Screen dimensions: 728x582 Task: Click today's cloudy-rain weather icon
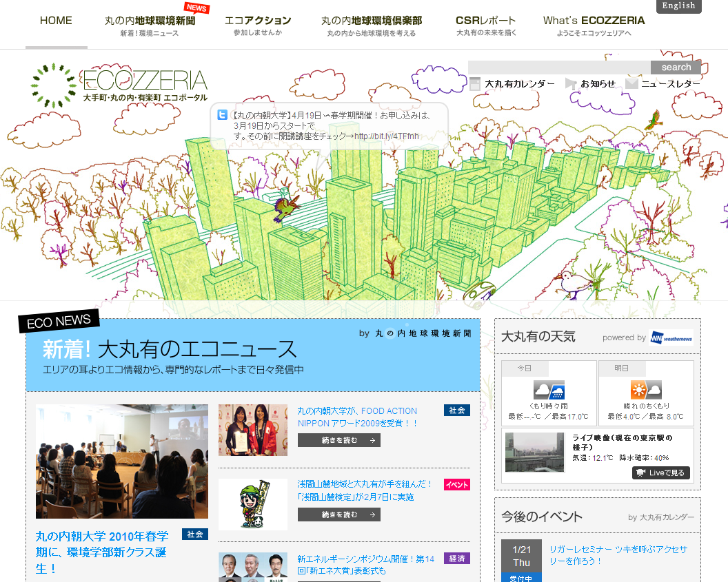click(x=548, y=391)
